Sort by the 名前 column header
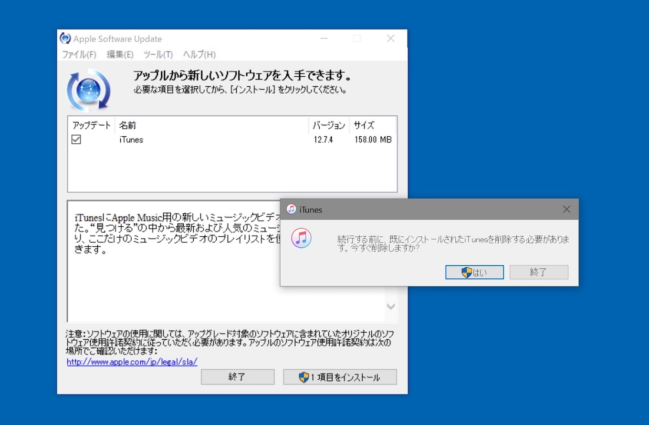 coord(212,125)
